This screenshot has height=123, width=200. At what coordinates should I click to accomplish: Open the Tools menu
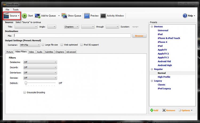pos(15,10)
